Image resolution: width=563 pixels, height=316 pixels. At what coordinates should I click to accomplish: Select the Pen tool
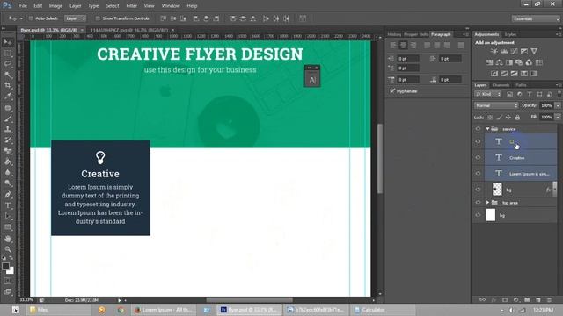click(x=8, y=195)
